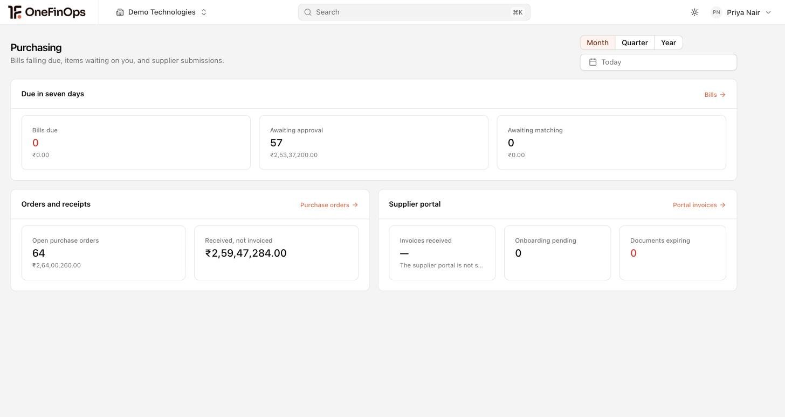Viewport: 785px width, 417px height.
Task: Click the Purchasing page heading
Action: coord(36,47)
